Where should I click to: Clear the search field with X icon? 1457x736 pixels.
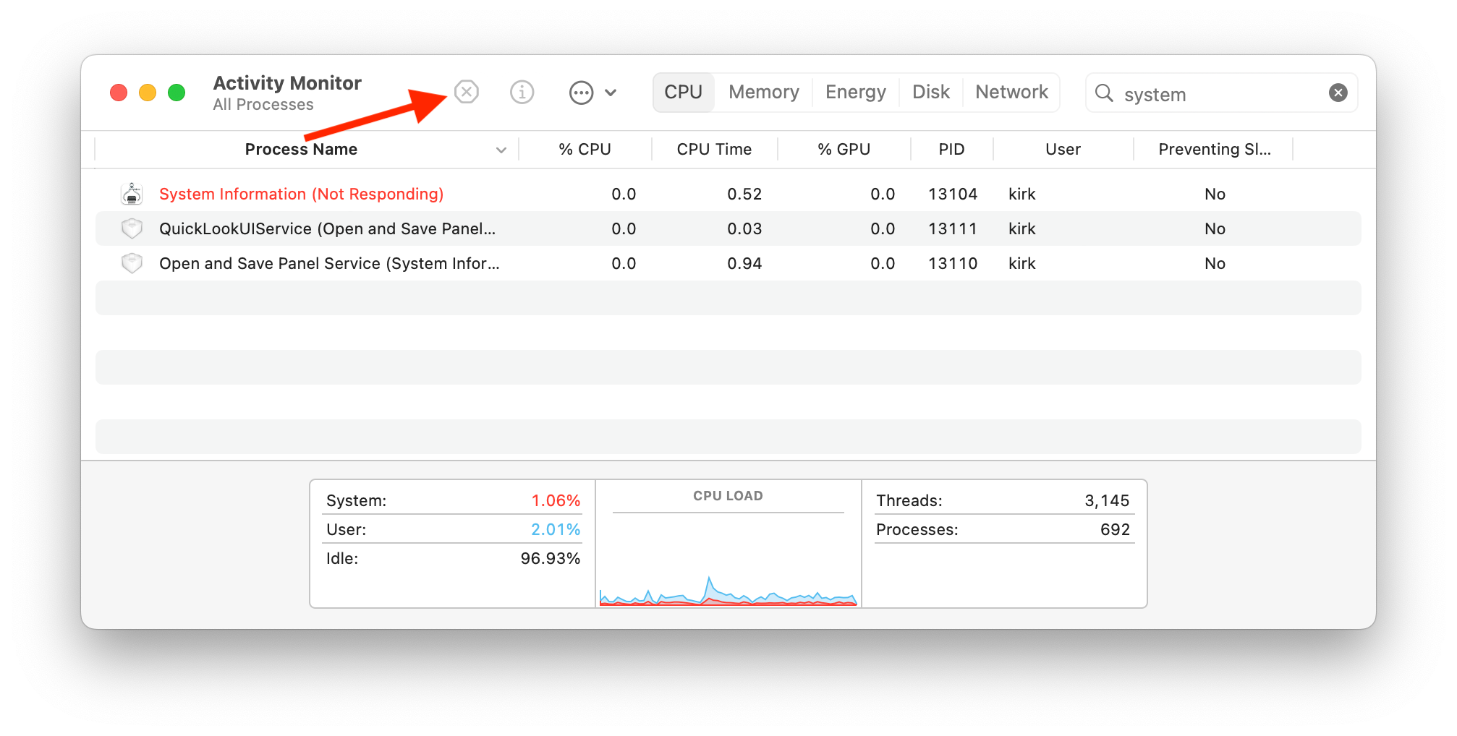pyautogui.click(x=1338, y=93)
